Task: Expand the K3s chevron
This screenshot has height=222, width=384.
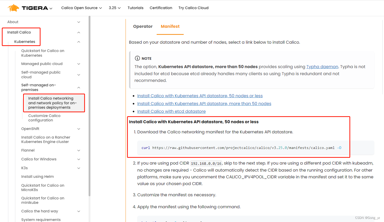Action: (79, 168)
